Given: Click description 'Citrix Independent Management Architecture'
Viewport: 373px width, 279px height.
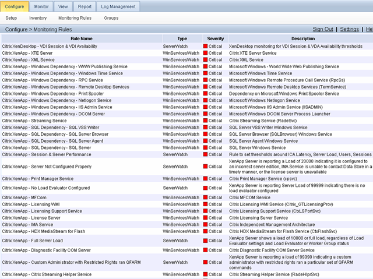Looking at the screenshot, I should click(x=272, y=224).
